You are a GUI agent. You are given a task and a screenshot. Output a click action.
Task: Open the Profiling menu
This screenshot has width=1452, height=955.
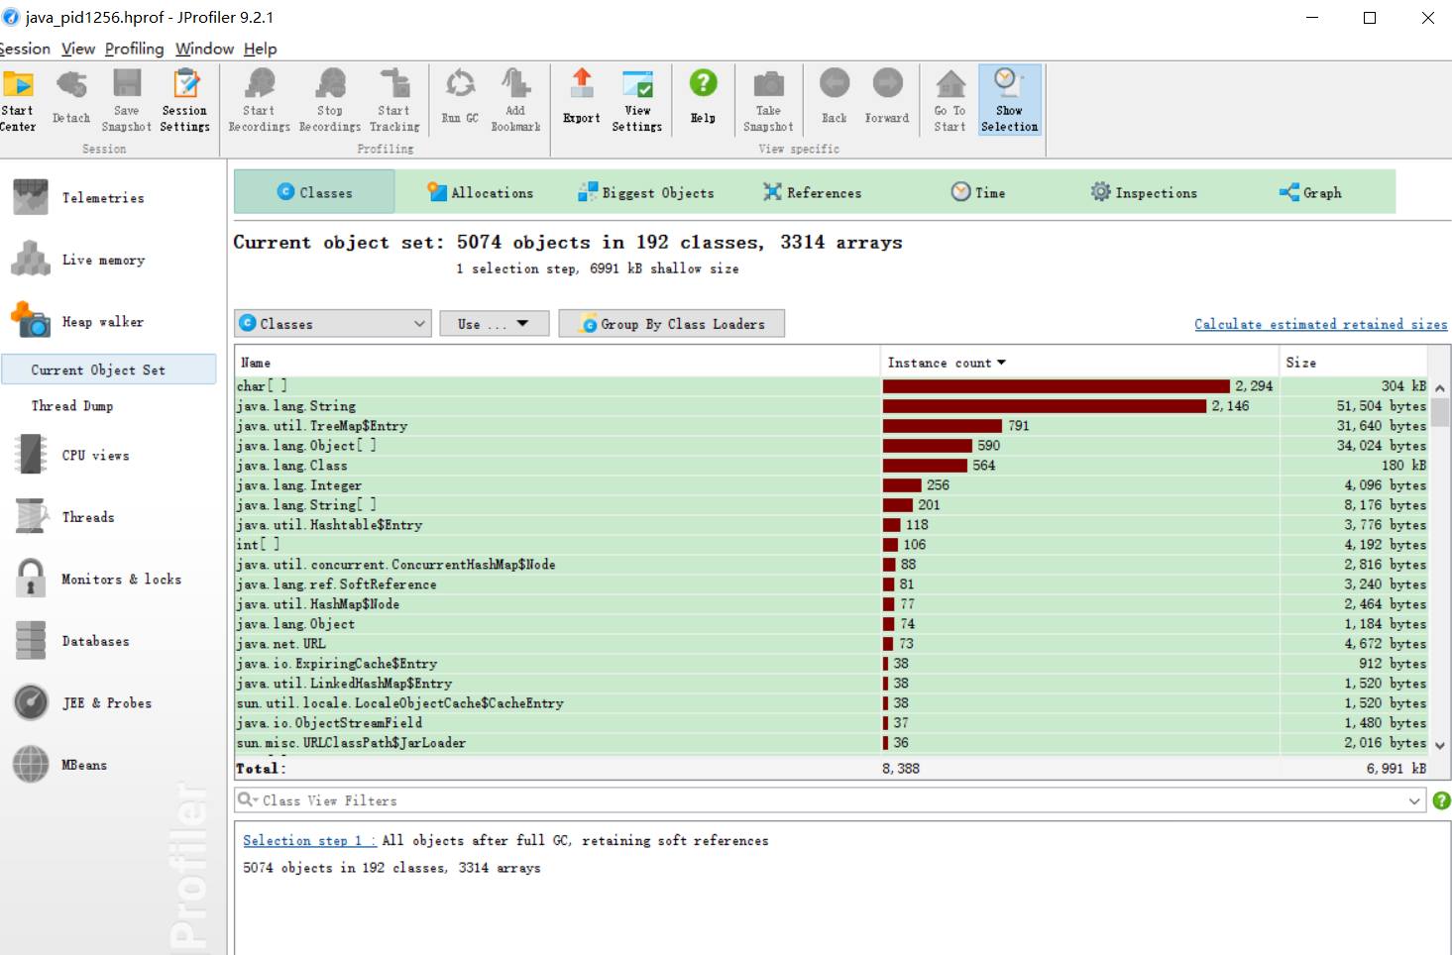tap(135, 49)
